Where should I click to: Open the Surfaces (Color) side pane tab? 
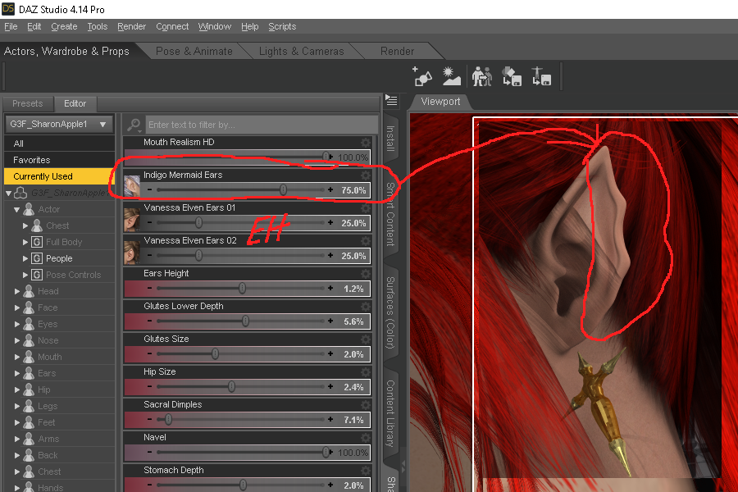[x=390, y=313]
